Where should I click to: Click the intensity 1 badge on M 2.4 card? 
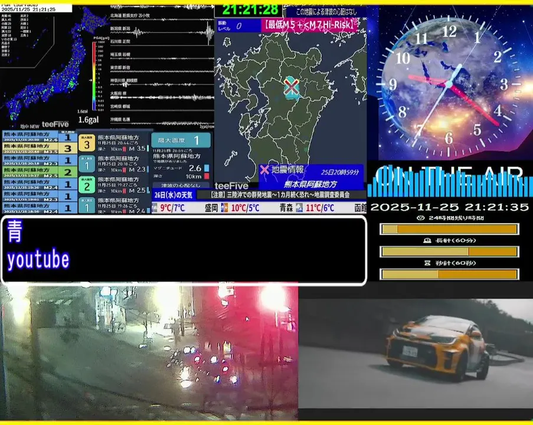click(87, 205)
